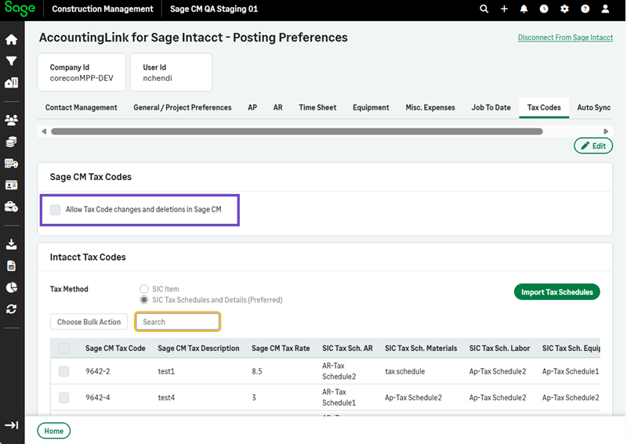Screen dimensions: 627x444
Task: Select the Tax Codes tab
Action: click(x=544, y=107)
